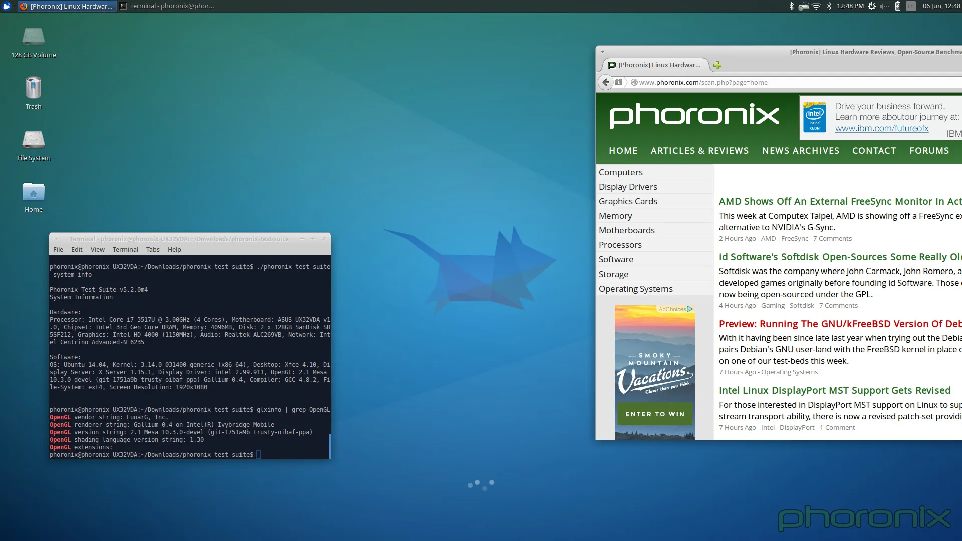Image resolution: width=962 pixels, height=541 pixels.
Task: Select Processors category in sidebar
Action: click(655, 245)
